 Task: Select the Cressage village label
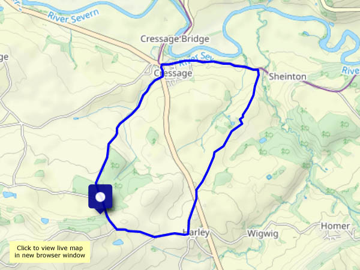(173, 73)
